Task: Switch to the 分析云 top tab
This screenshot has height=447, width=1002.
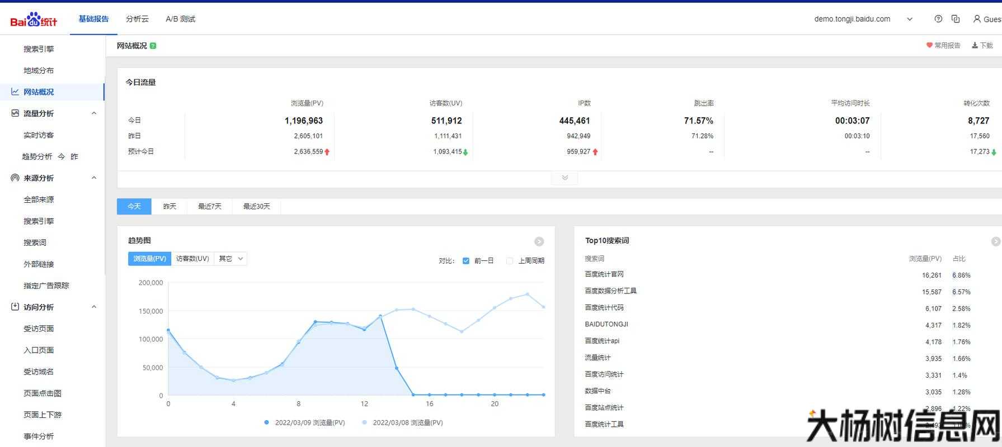Action: tap(137, 19)
